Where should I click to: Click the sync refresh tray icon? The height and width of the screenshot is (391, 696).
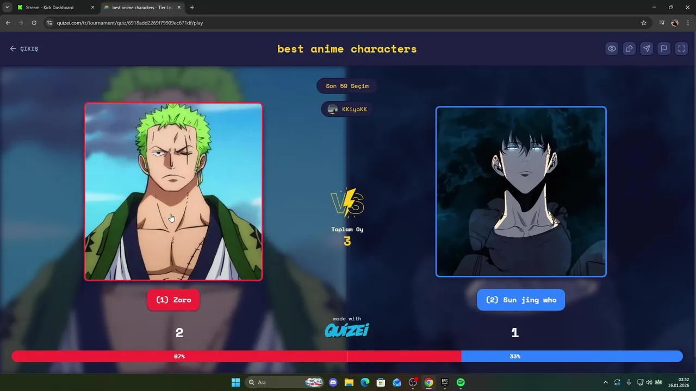(x=617, y=382)
